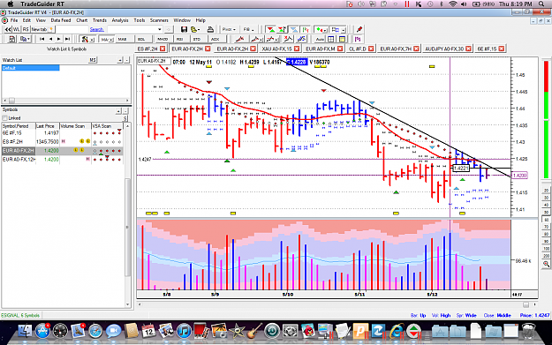Open the Scanners menu
552x345 pixels.
(x=159, y=20)
